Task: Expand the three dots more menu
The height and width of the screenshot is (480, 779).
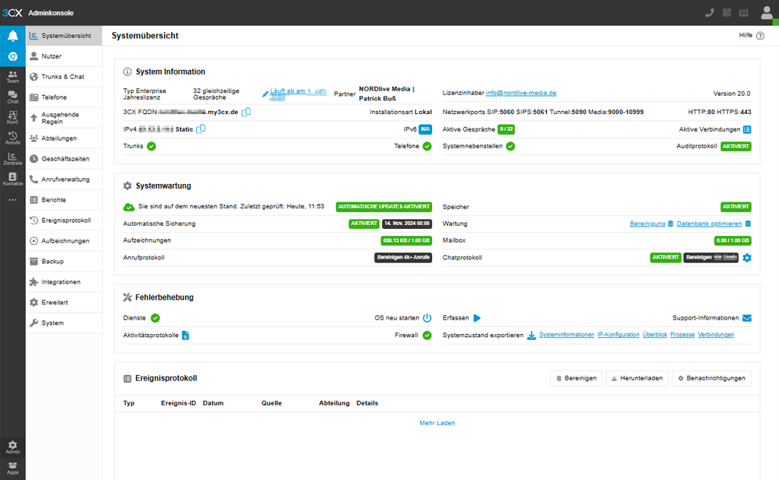Action: tap(12, 199)
